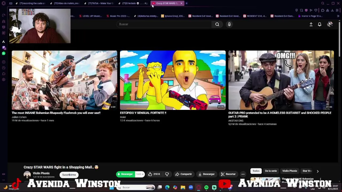Click the player icon in browser toolbar
Screen dimensions: 342x192
(311, 10)
